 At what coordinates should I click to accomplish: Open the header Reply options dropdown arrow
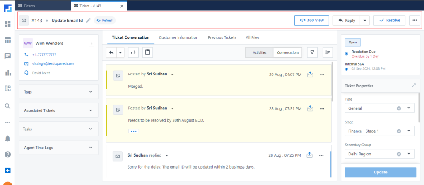(x=364, y=21)
